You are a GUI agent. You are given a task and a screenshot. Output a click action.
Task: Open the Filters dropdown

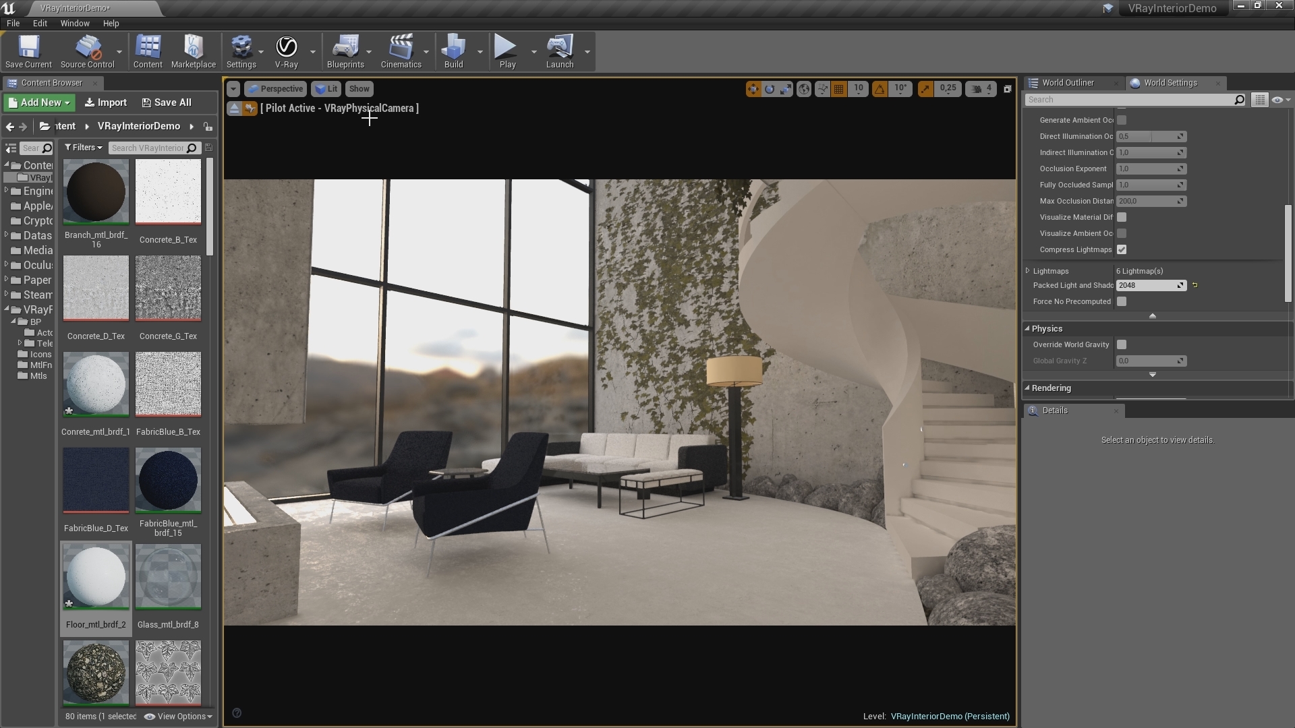click(x=84, y=148)
